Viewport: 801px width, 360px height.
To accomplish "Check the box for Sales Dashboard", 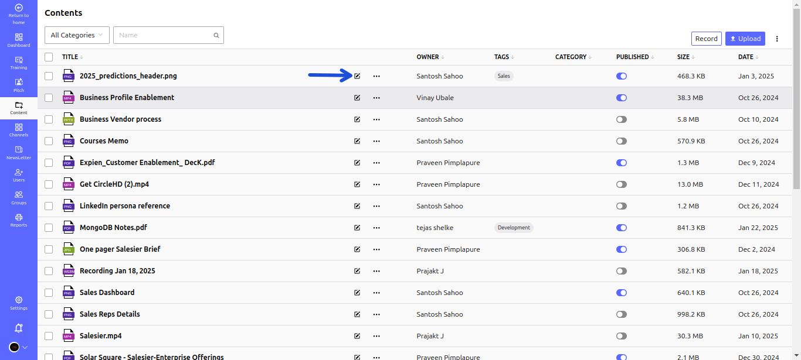I will click(x=49, y=293).
